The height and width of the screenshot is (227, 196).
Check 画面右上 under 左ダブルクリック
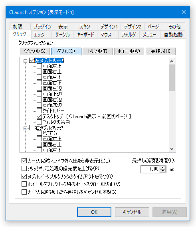39,72
